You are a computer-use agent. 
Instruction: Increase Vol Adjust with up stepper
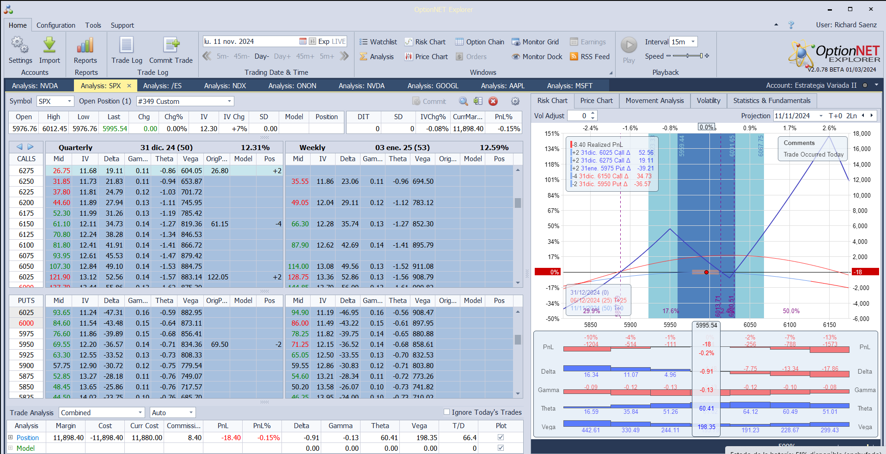click(593, 113)
